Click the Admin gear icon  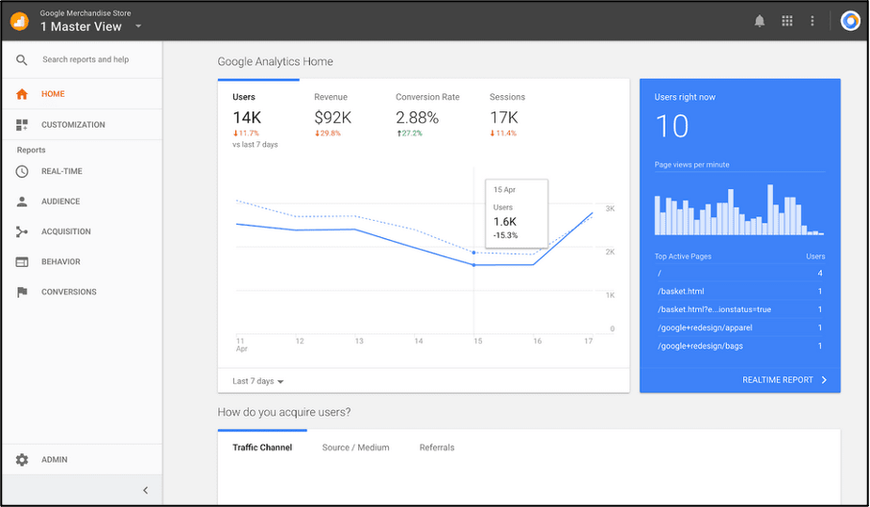(x=22, y=460)
